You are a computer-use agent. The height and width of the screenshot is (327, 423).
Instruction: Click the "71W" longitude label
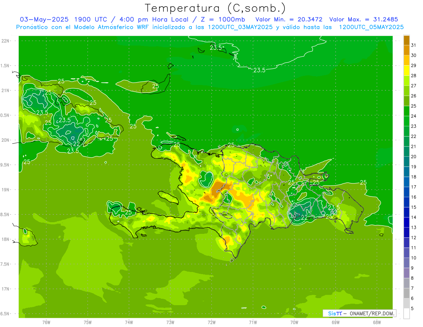coord(253,322)
